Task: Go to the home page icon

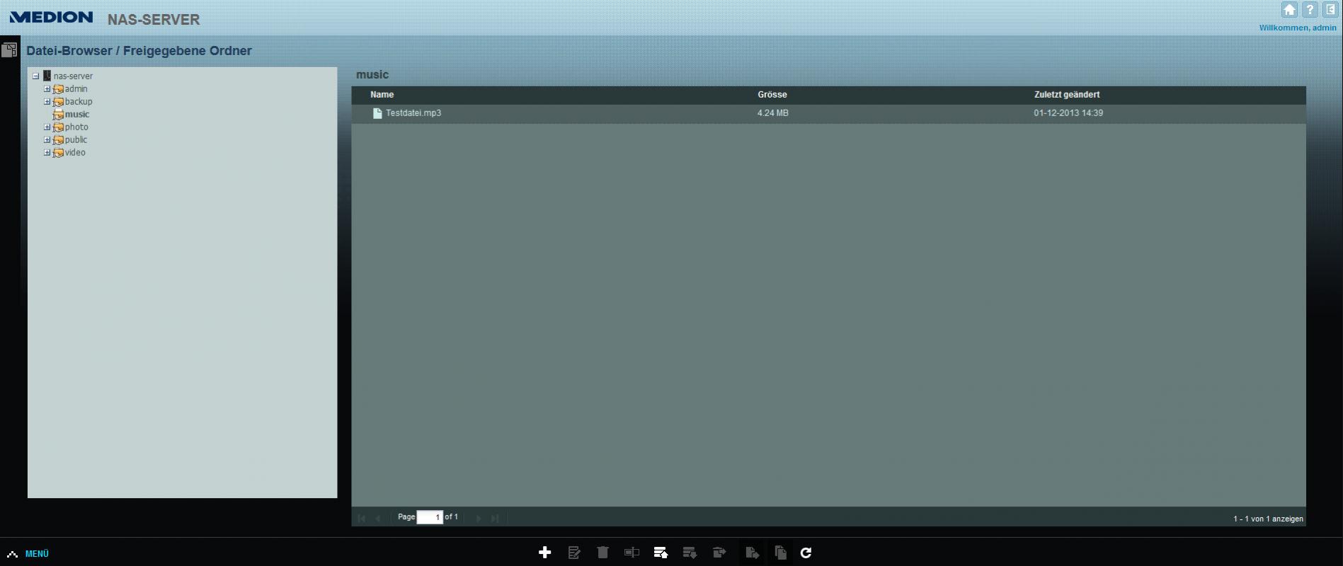Action: (1289, 10)
